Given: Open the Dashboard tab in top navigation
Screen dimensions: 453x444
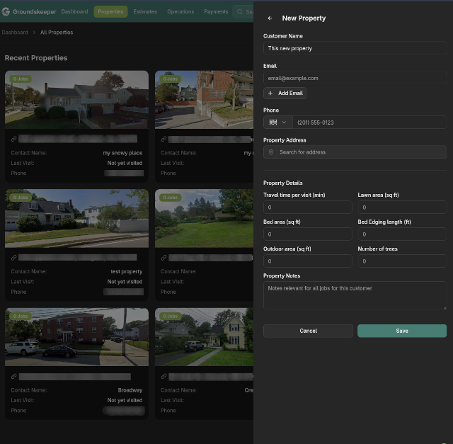Looking at the screenshot, I should pos(74,12).
